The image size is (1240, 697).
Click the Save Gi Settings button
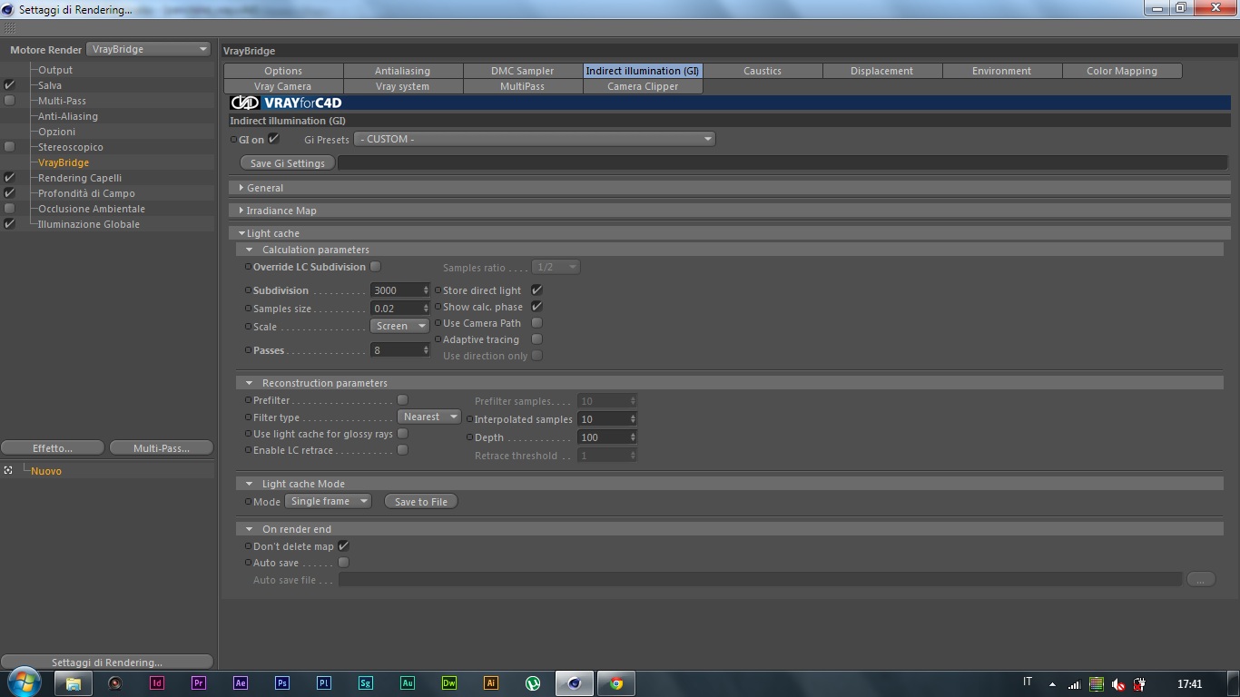click(x=287, y=163)
